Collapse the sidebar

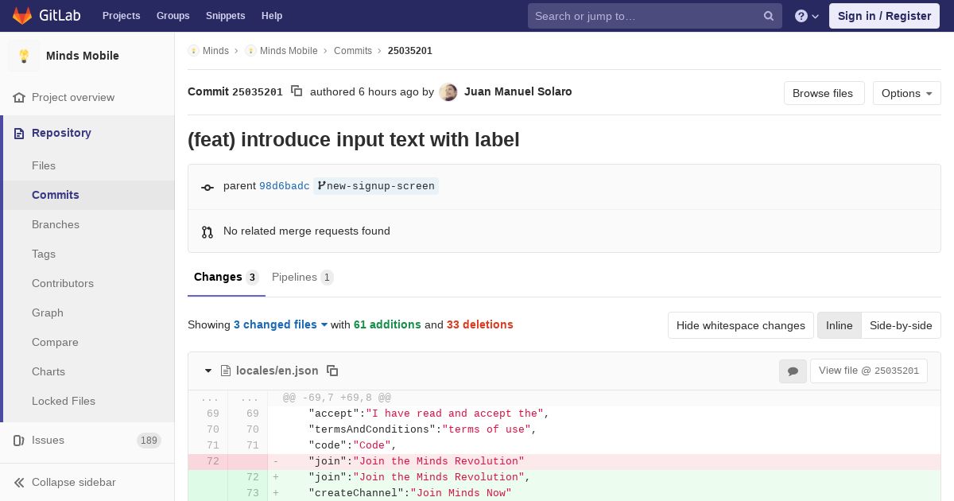point(73,482)
